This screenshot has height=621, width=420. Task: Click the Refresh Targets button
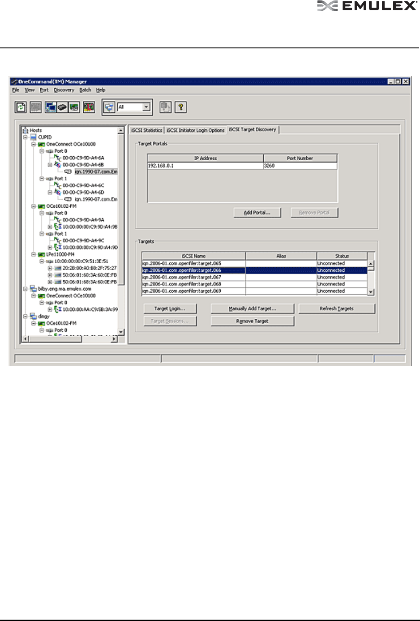[x=337, y=308]
